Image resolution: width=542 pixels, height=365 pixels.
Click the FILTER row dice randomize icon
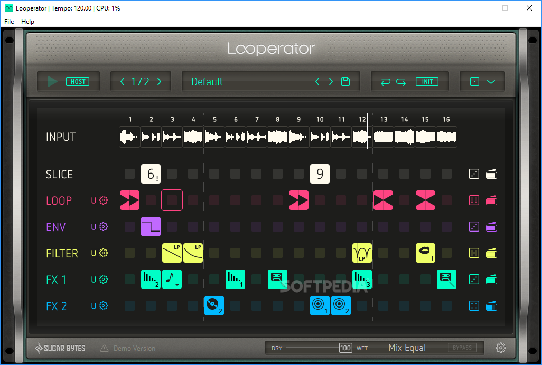[x=474, y=253]
